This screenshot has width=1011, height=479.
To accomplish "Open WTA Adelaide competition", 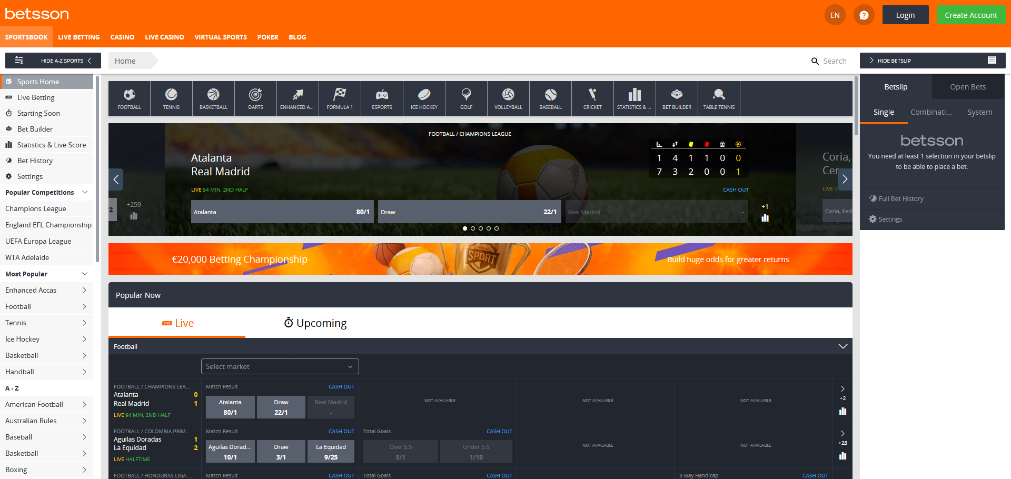I will click(x=46, y=257).
